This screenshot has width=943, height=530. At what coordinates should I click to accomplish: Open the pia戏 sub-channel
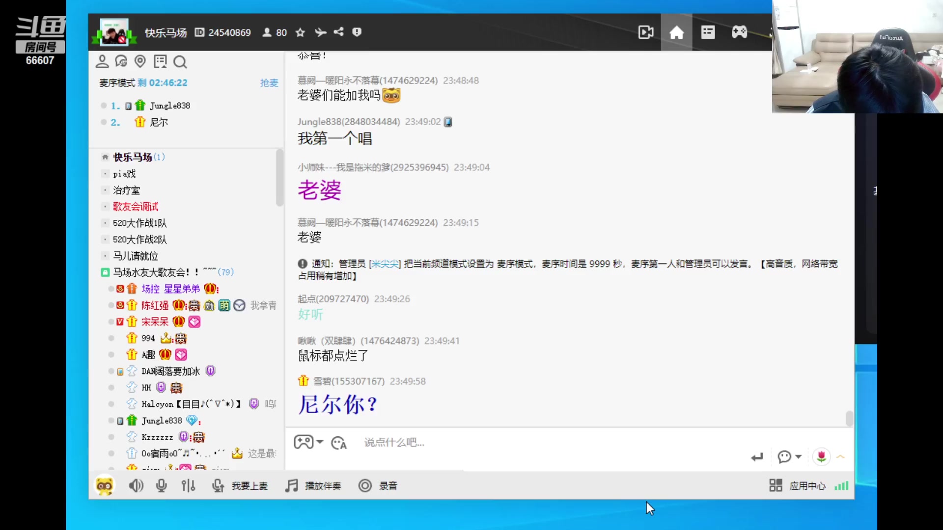pyautogui.click(x=124, y=174)
